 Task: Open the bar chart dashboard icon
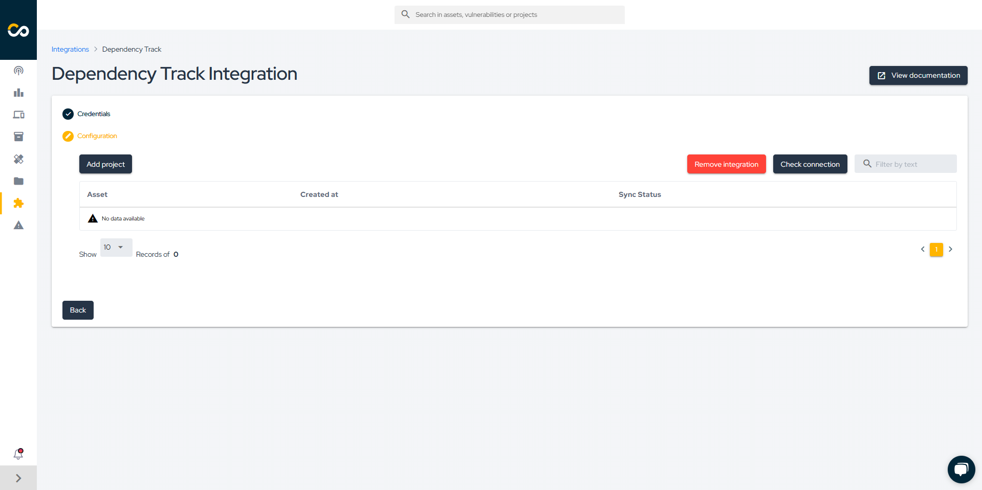[18, 93]
